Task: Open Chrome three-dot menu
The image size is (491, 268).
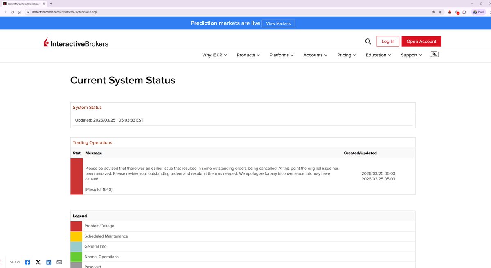Action: tap(490, 12)
